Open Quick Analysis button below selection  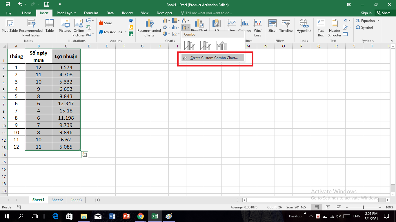pyautogui.click(x=84, y=155)
